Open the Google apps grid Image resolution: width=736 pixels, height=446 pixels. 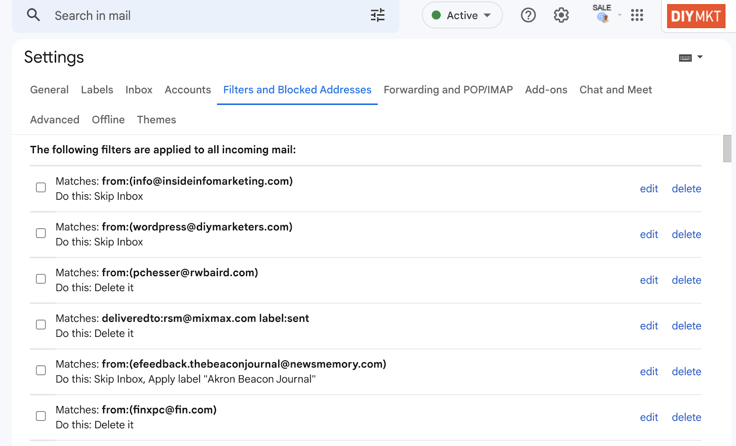tap(637, 15)
